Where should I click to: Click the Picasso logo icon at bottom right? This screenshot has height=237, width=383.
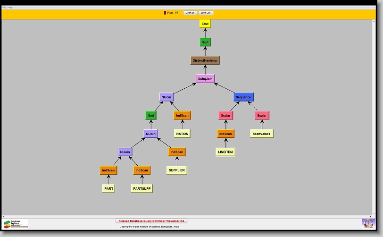coord(368,223)
